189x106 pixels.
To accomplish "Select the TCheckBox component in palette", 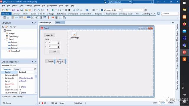I will point(33,18).
